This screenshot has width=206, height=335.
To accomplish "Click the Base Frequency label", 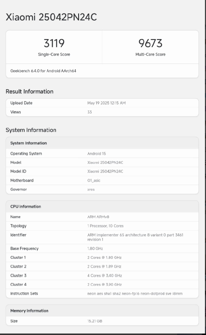I will (x=24, y=249).
